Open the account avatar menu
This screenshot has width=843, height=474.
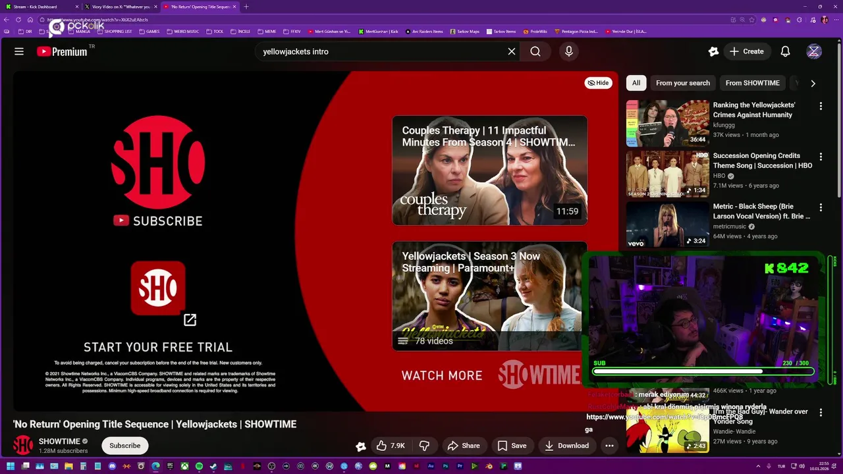(814, 51)
